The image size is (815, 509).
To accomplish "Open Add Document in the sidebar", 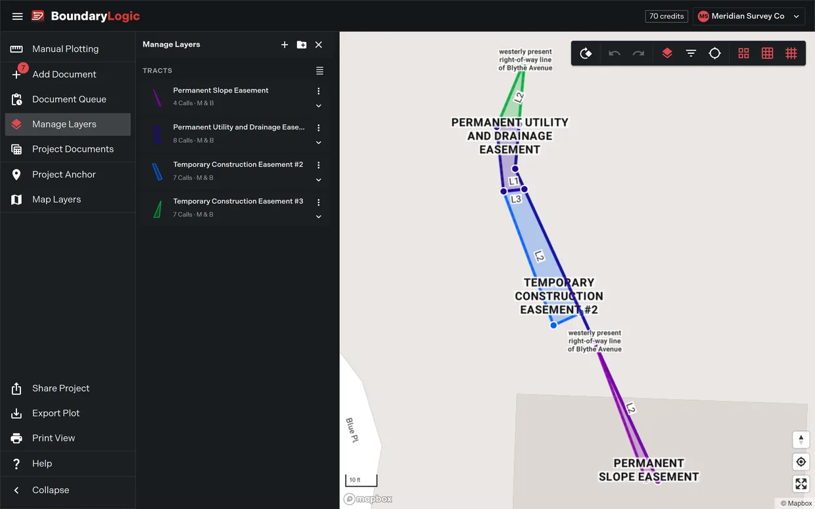I will pos(68,74).
